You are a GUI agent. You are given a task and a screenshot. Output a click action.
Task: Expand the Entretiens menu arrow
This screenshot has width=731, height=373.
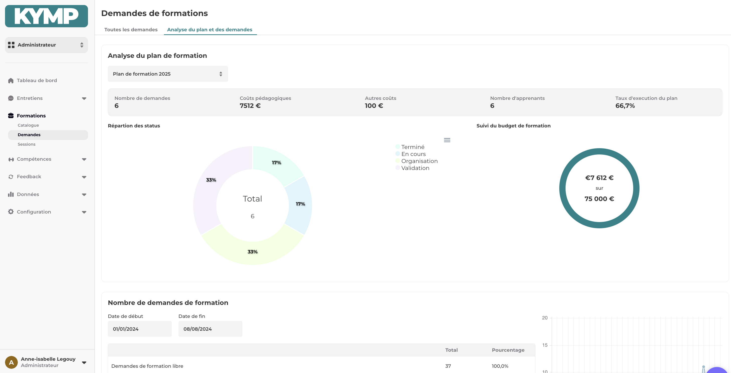(84, 99)
